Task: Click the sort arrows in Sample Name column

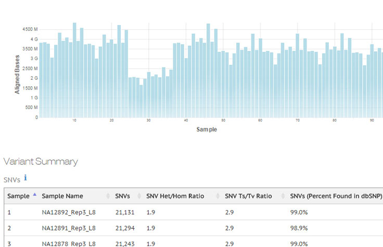Action: click(x=108, y=196)
